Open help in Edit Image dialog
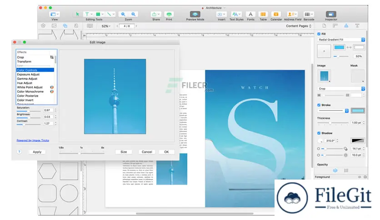Image resolution: width=380 pixels, height=220 pixels. (19, 152)
